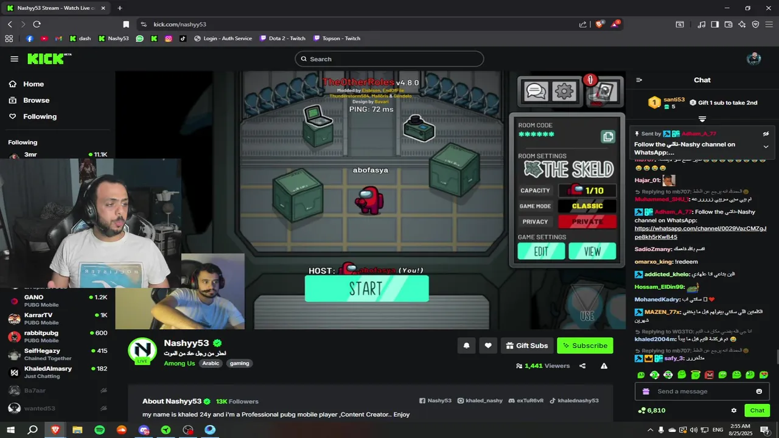The image size is (779, 438).
Task: Open rabbitpubg channel in following list
Action: (x=58, y=336)
